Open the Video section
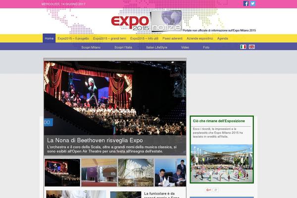This screenshot has height=198, width=297. (185, 48)
